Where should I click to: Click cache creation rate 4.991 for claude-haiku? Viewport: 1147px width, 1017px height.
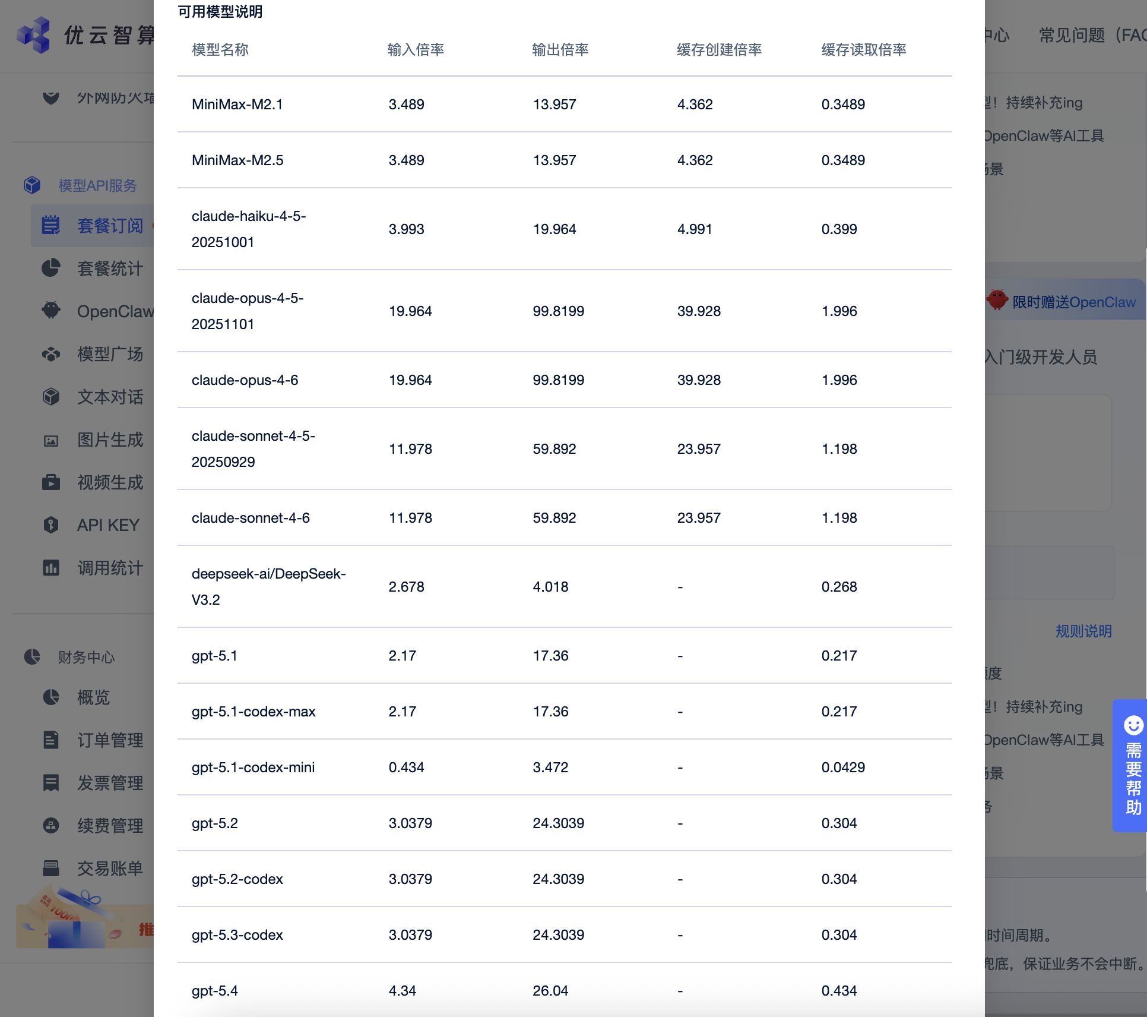695,229
